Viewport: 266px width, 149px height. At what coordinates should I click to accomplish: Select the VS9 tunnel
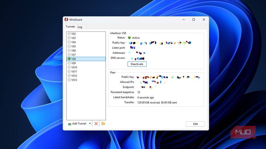coord(86,63)
